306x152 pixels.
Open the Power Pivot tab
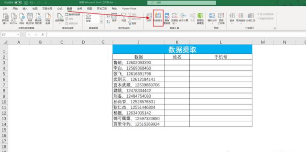129,8
